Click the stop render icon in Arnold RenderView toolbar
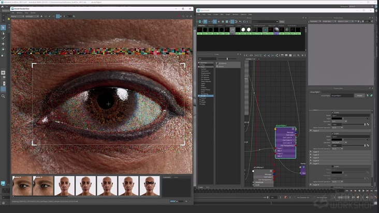 click(x=41, y=16)
